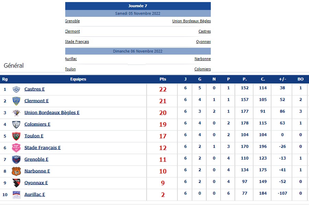The height and width of the screenshot is (206, 309).
Task: Click the Equipes column header
Action: coord(78,79)
